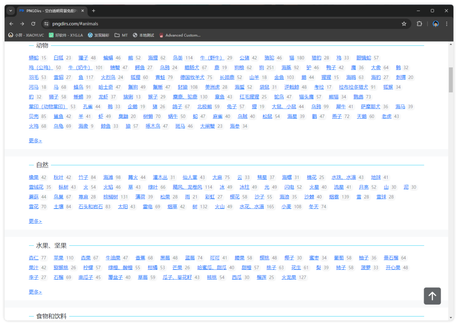
Task: Expand 更多 under the 动物 section
Action: pos(35,140)
